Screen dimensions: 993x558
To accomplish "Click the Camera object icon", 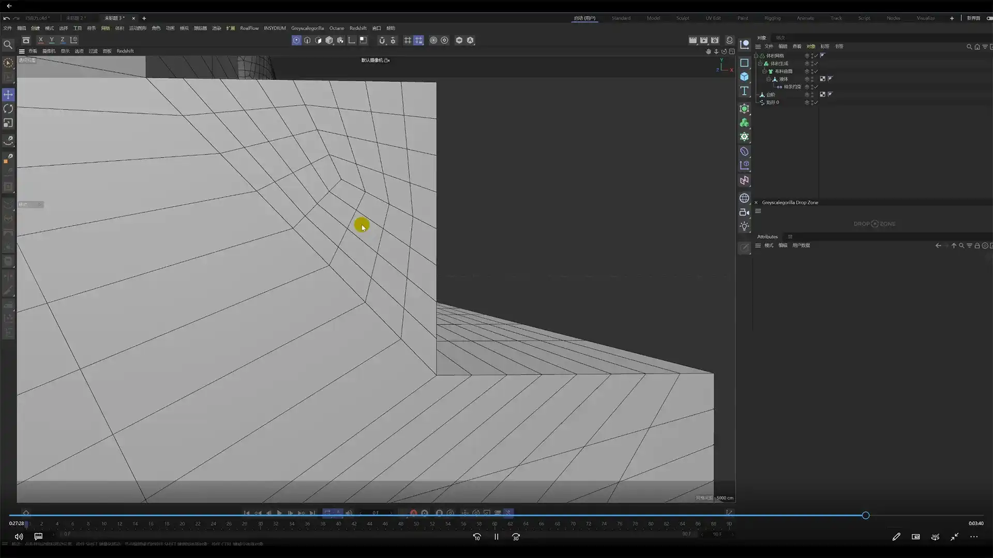I will (x=744, y=212).
